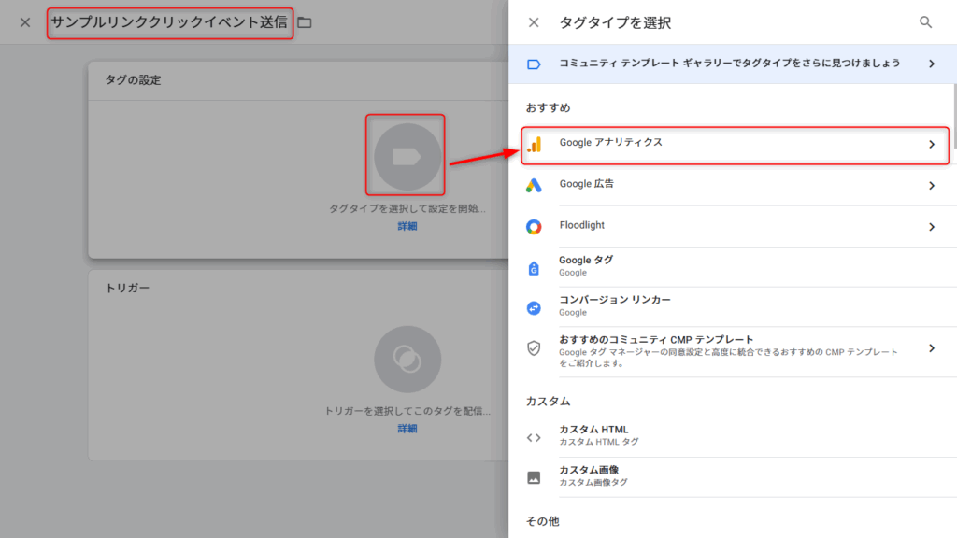Expand the gallery banner chevron
The width and height of the screenshot is (957, 538).
pyautogui.click(x=932, y=64)
